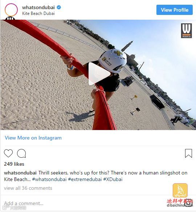This screenshot has width=196, height=212.
Task: Play the human slingshot video
Action: 99,74
